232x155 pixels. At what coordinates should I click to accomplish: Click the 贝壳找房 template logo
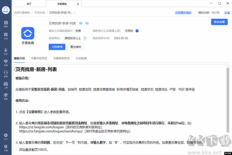28,33
